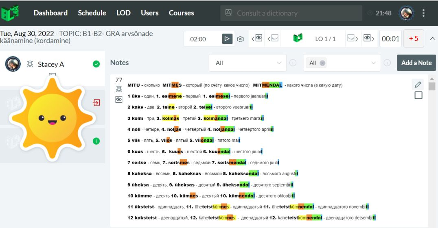438x228 pixels.
Task: Click Stacey A's avatar in participant list
Action: point(13,64)
